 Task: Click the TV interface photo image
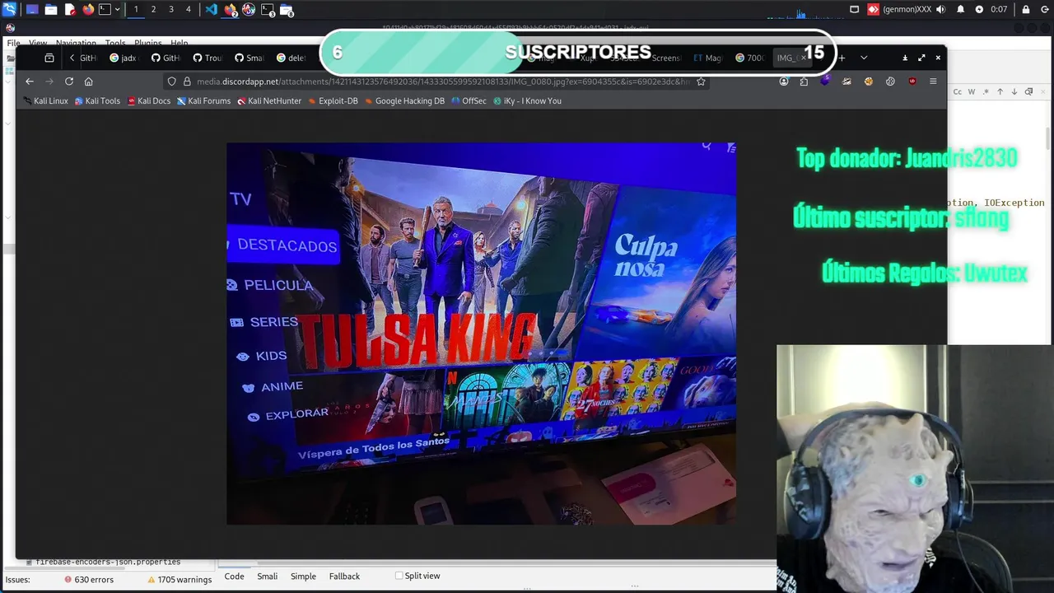point(481,334)
